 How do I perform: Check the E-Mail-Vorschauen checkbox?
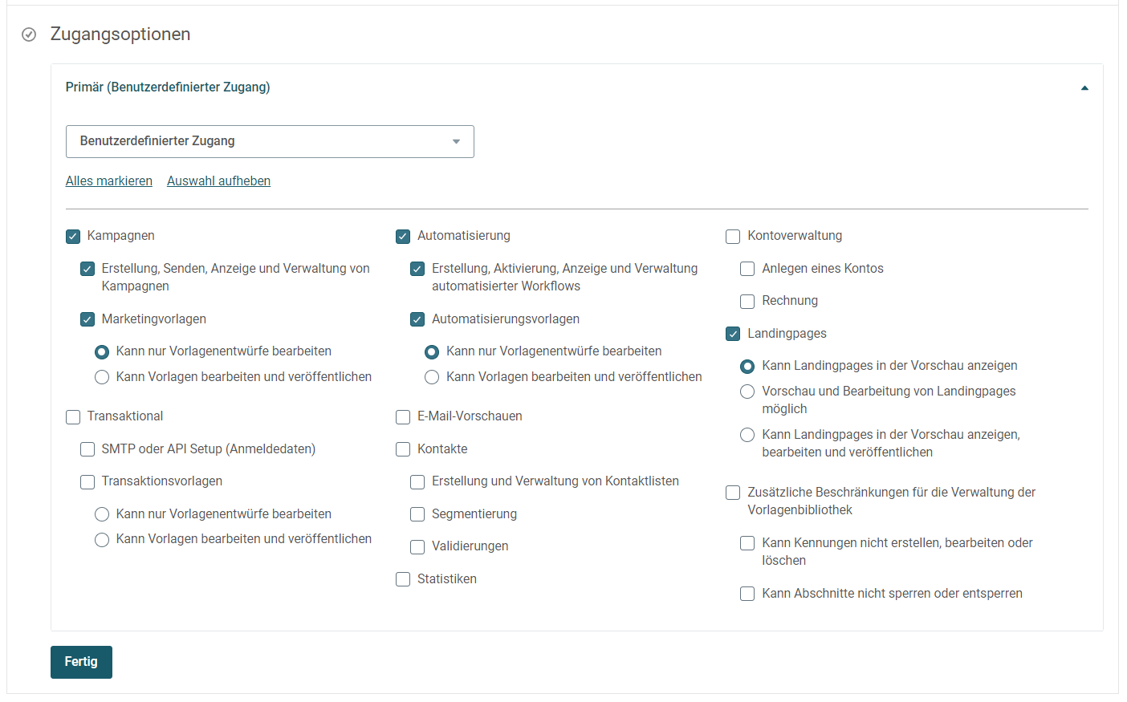click(403, 417)
